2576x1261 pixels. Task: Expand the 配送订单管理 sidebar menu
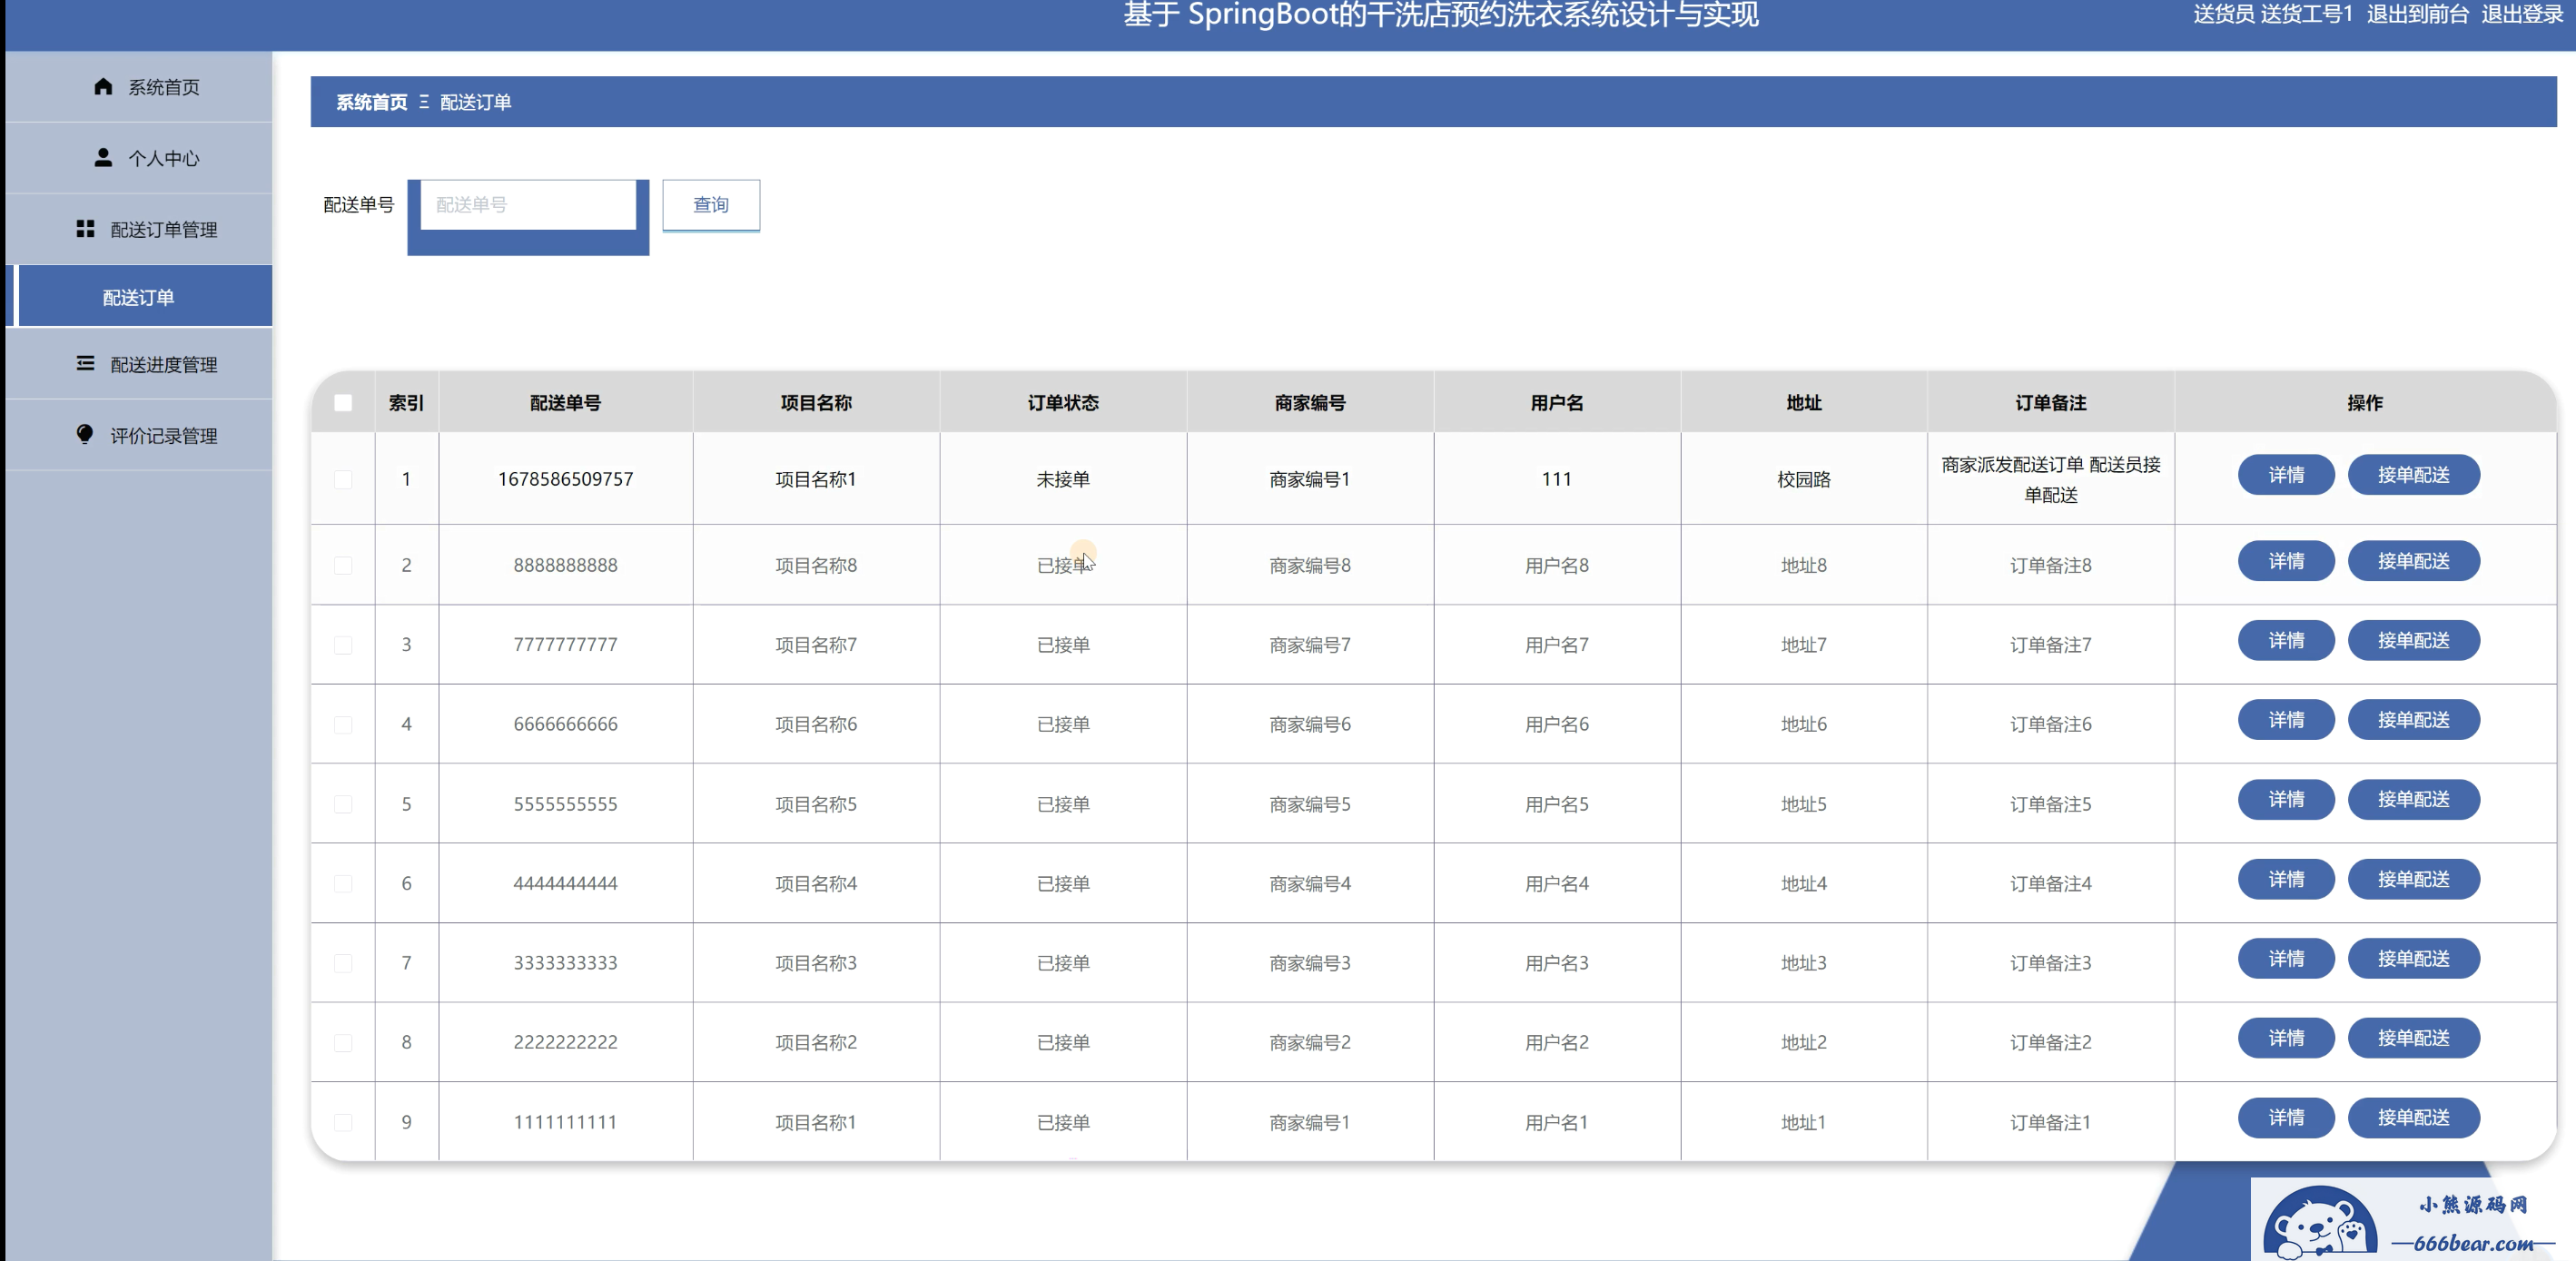coord(163,229)
